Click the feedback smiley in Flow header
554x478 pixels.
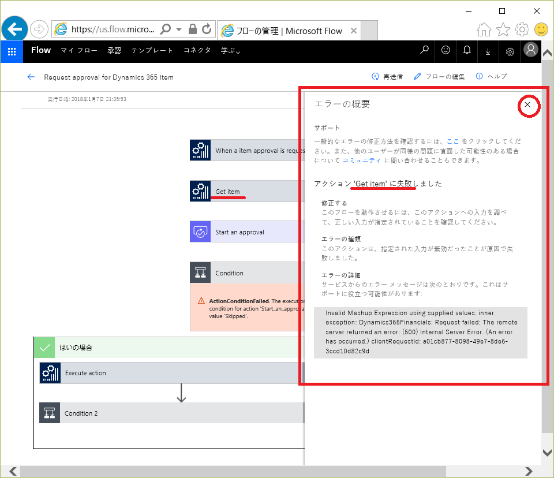(x=446, y=51)
